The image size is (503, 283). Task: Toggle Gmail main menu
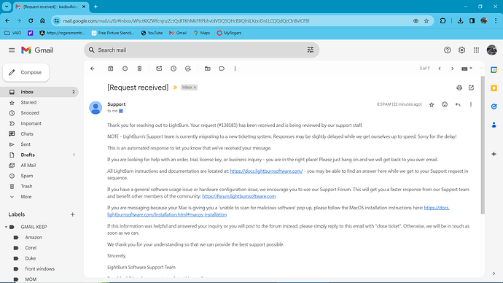click(x=12, y=50)
